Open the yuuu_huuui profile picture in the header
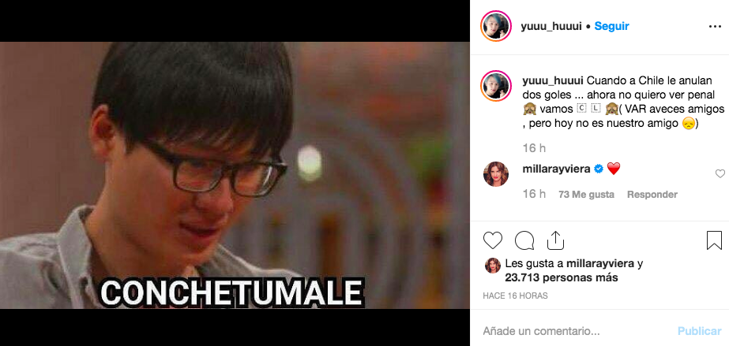 (x=496, y=26)
